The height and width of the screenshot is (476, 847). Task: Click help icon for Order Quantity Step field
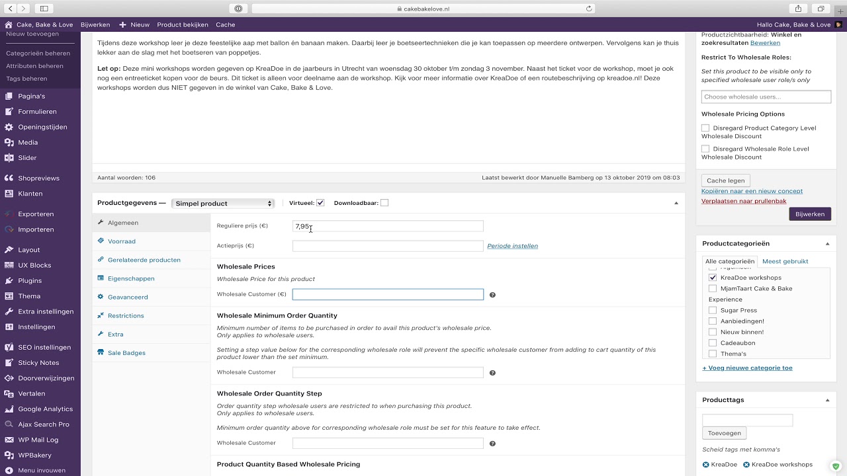coord(492,444)
